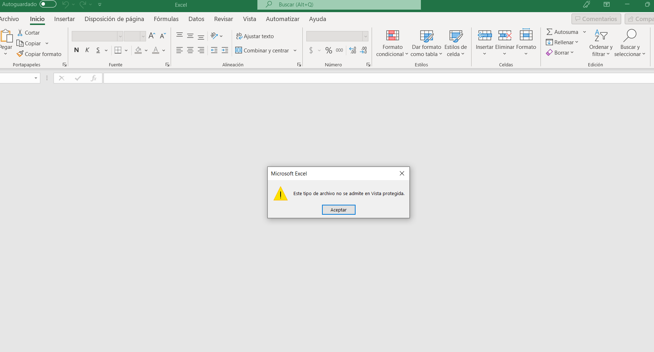The image size is (654, 352).
Task: Open the Ayuda tab
Action: click(318, 19)
